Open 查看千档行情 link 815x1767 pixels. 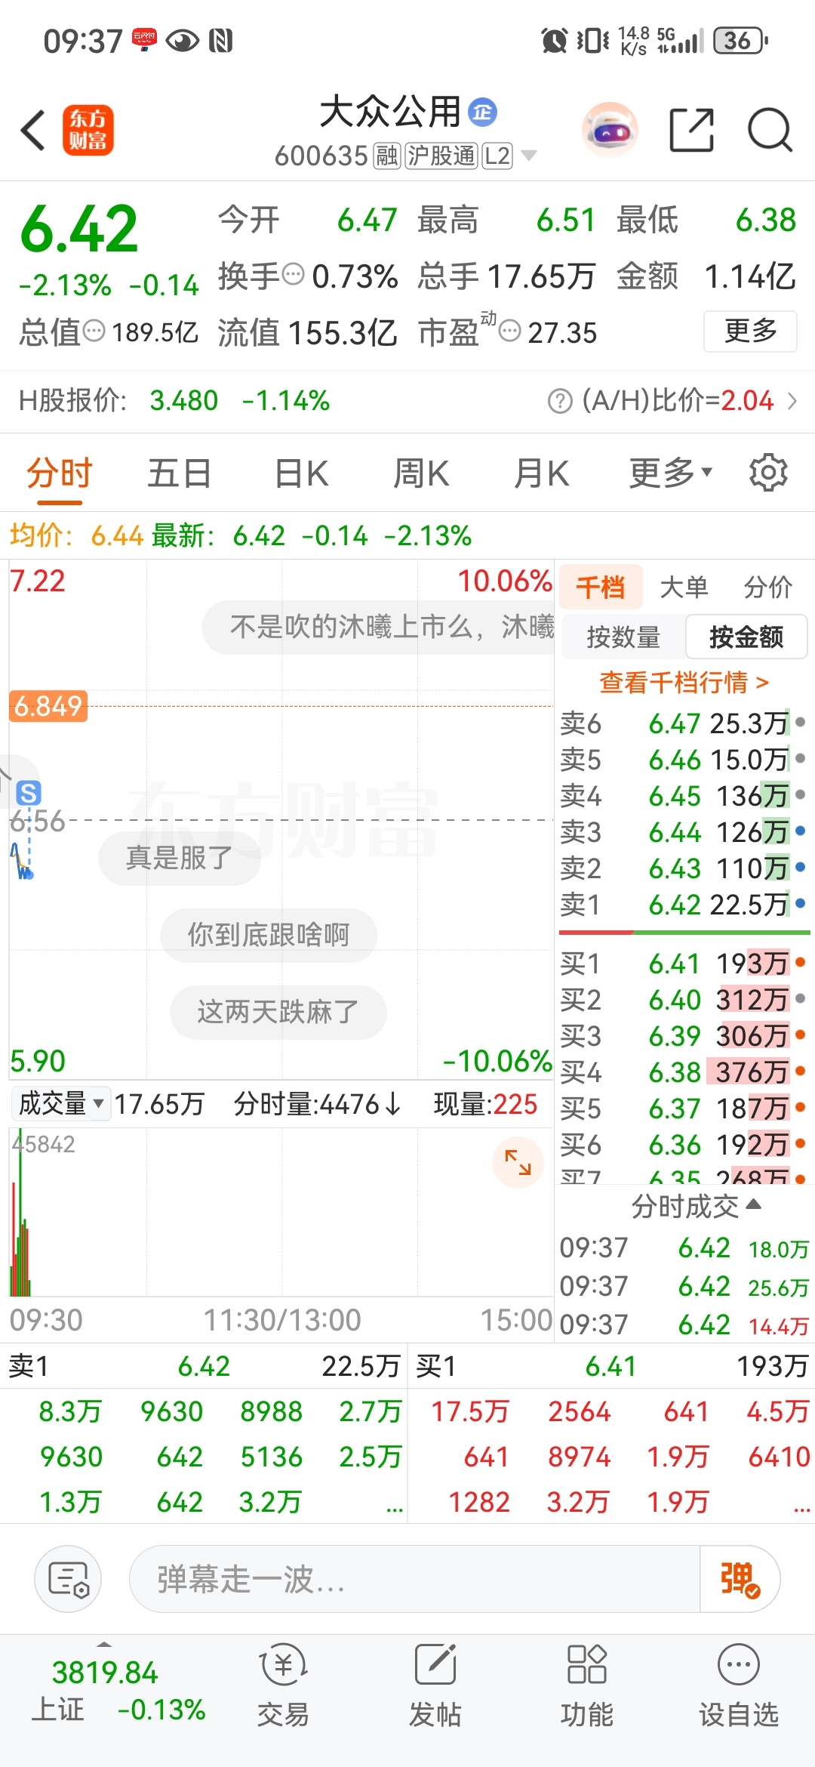tap(684, 682)
